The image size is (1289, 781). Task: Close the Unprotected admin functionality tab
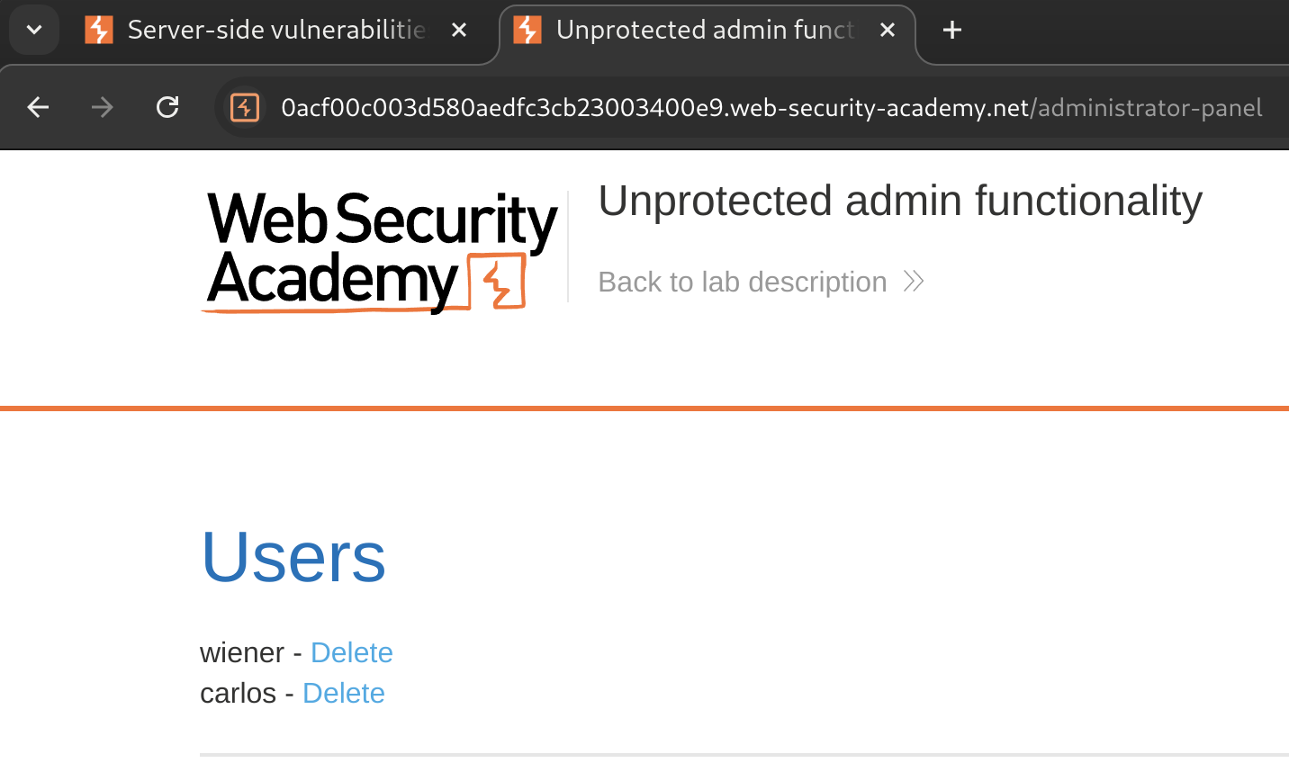click(x=888, y=30)
